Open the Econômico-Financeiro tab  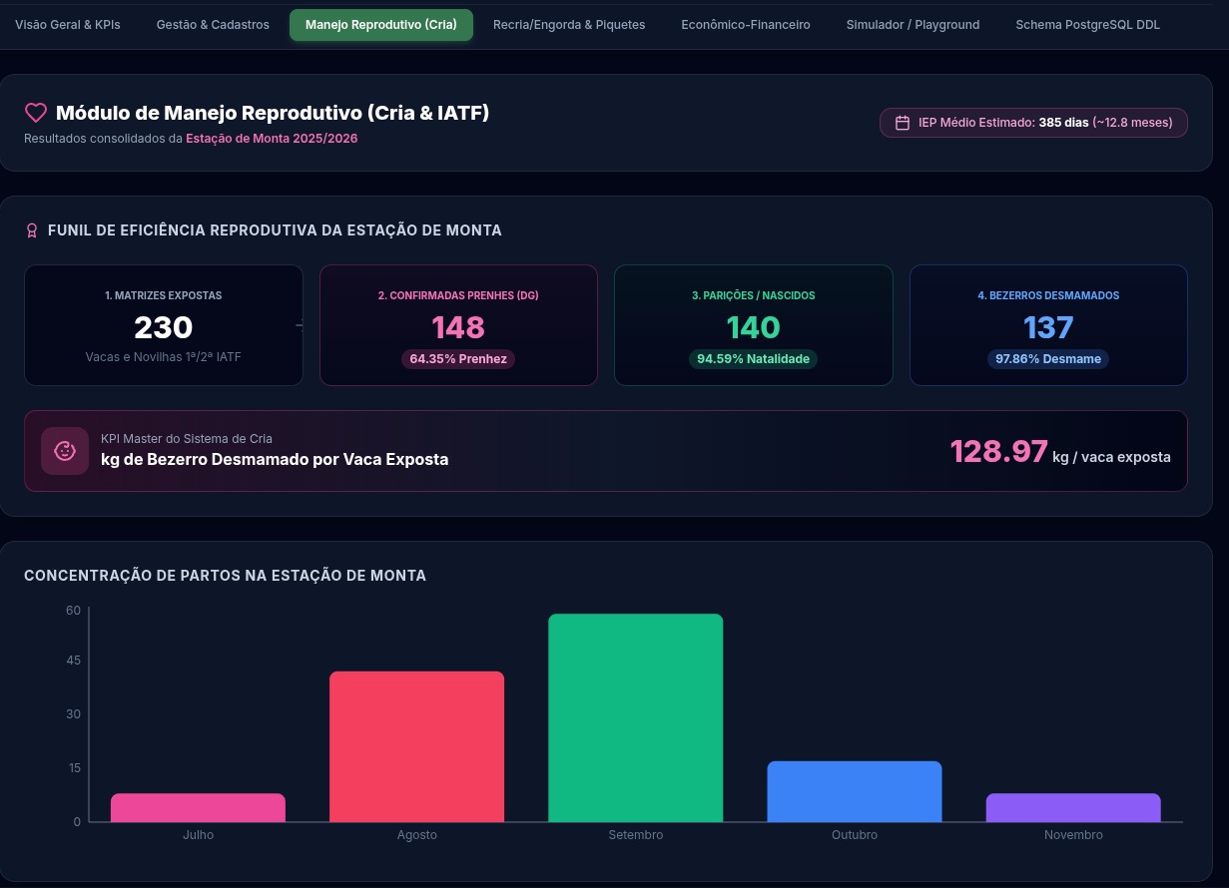[746, 25]
